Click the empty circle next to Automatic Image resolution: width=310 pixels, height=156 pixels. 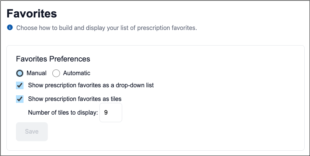click(x=56, y=73)
